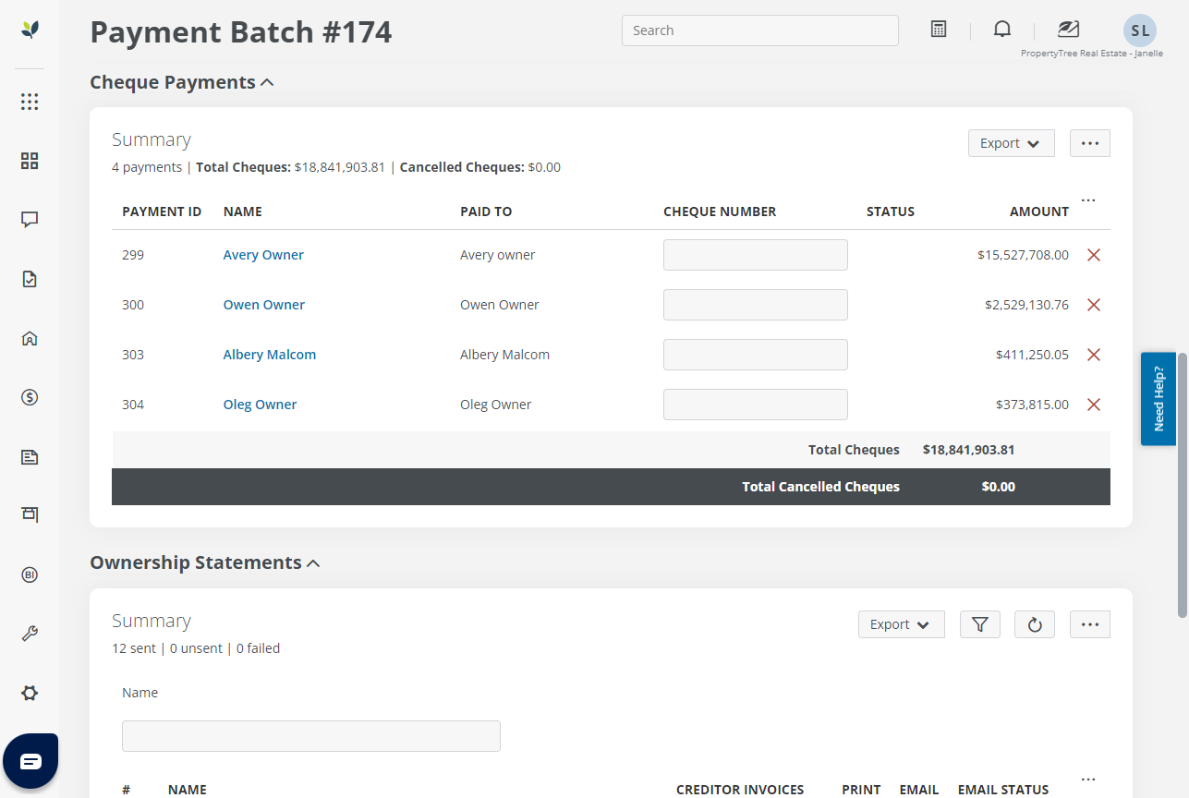
Task: Open the dashboard tiles icon in sidebar
Action: click(30, 161)
